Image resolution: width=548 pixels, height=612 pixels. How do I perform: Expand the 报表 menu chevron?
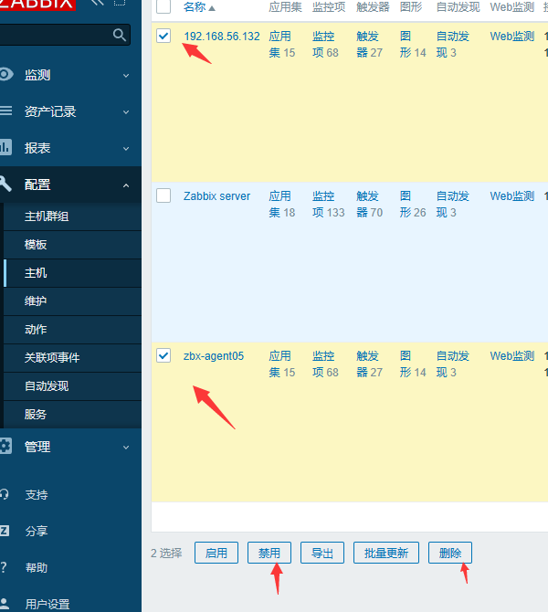point(126,149)
